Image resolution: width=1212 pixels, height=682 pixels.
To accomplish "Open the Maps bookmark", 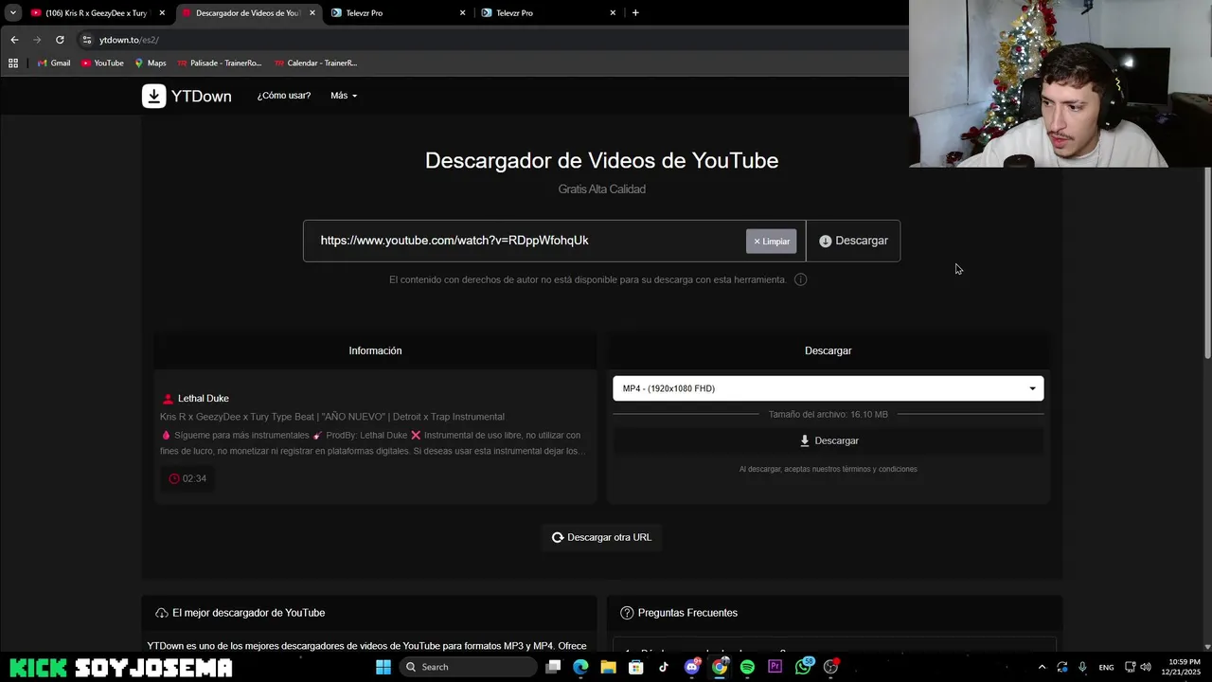I will pos(151,63).
